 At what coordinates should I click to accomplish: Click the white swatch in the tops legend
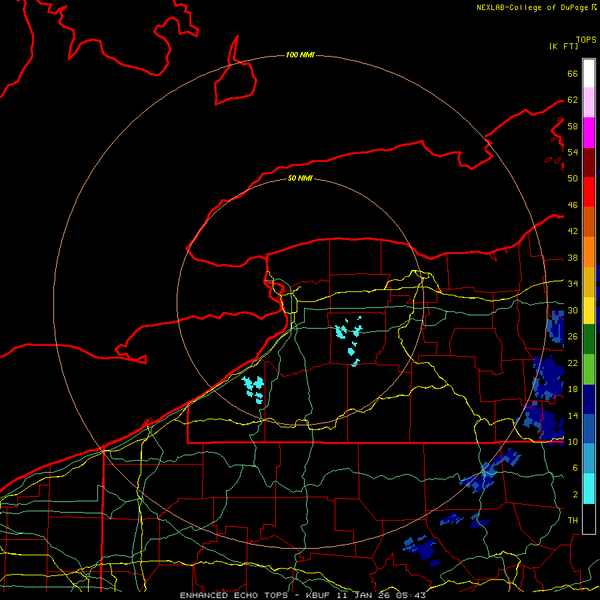pos(589,73)
